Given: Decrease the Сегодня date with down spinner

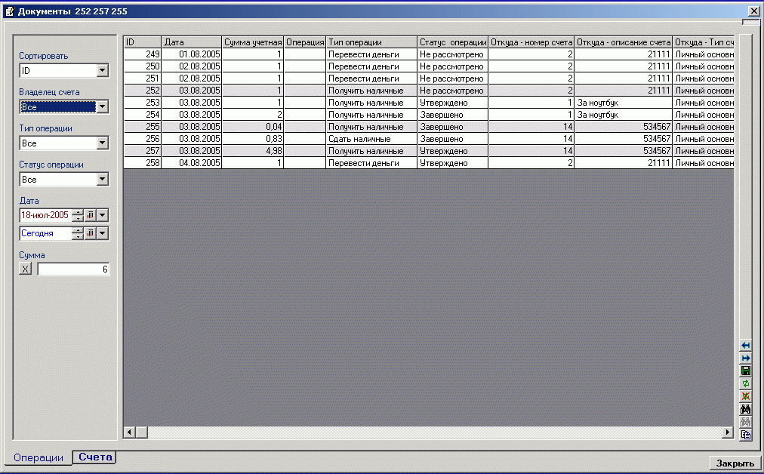Looking at the screenshot, I should (x=78, y=236).
